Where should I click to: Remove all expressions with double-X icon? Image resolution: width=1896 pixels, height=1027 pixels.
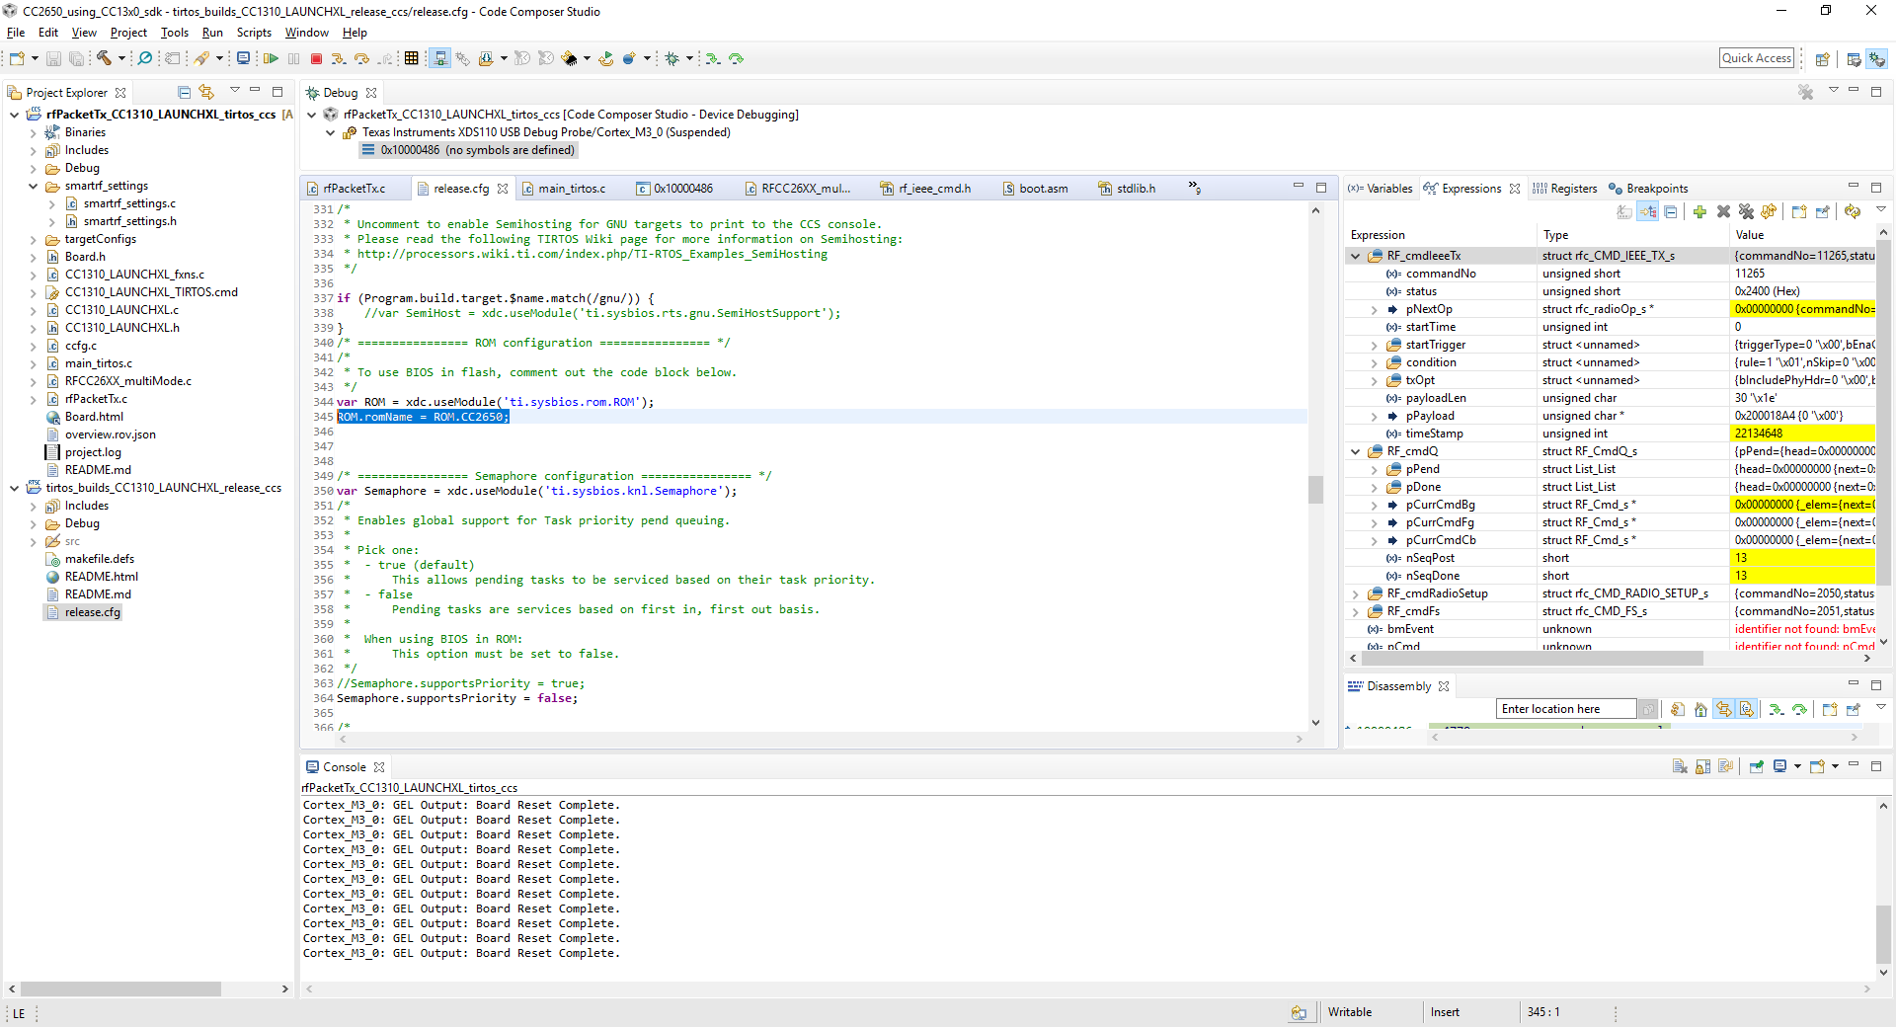1746,212
